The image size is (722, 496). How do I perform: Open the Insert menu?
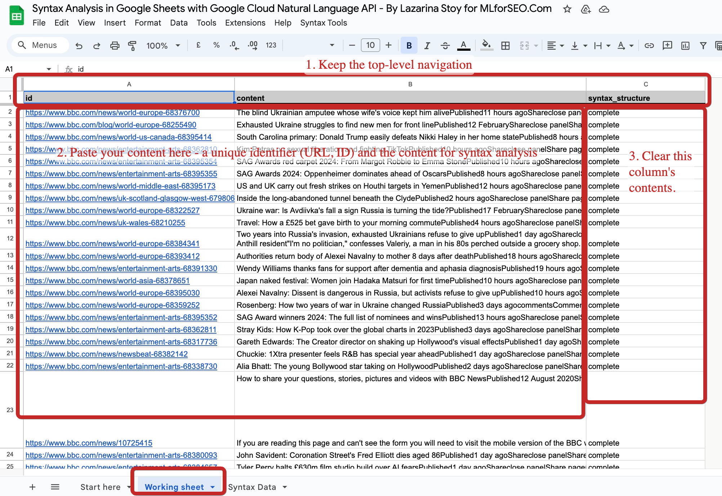coord(115,23)
